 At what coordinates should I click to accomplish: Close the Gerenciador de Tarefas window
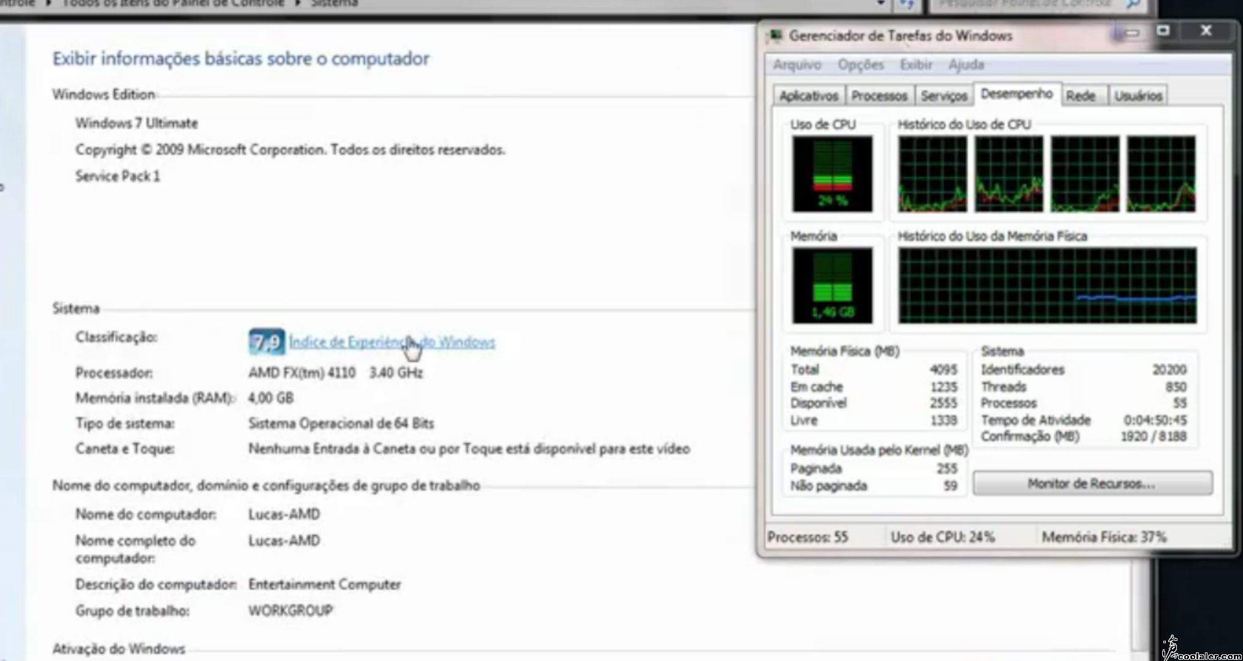[x=1206, y=31]
